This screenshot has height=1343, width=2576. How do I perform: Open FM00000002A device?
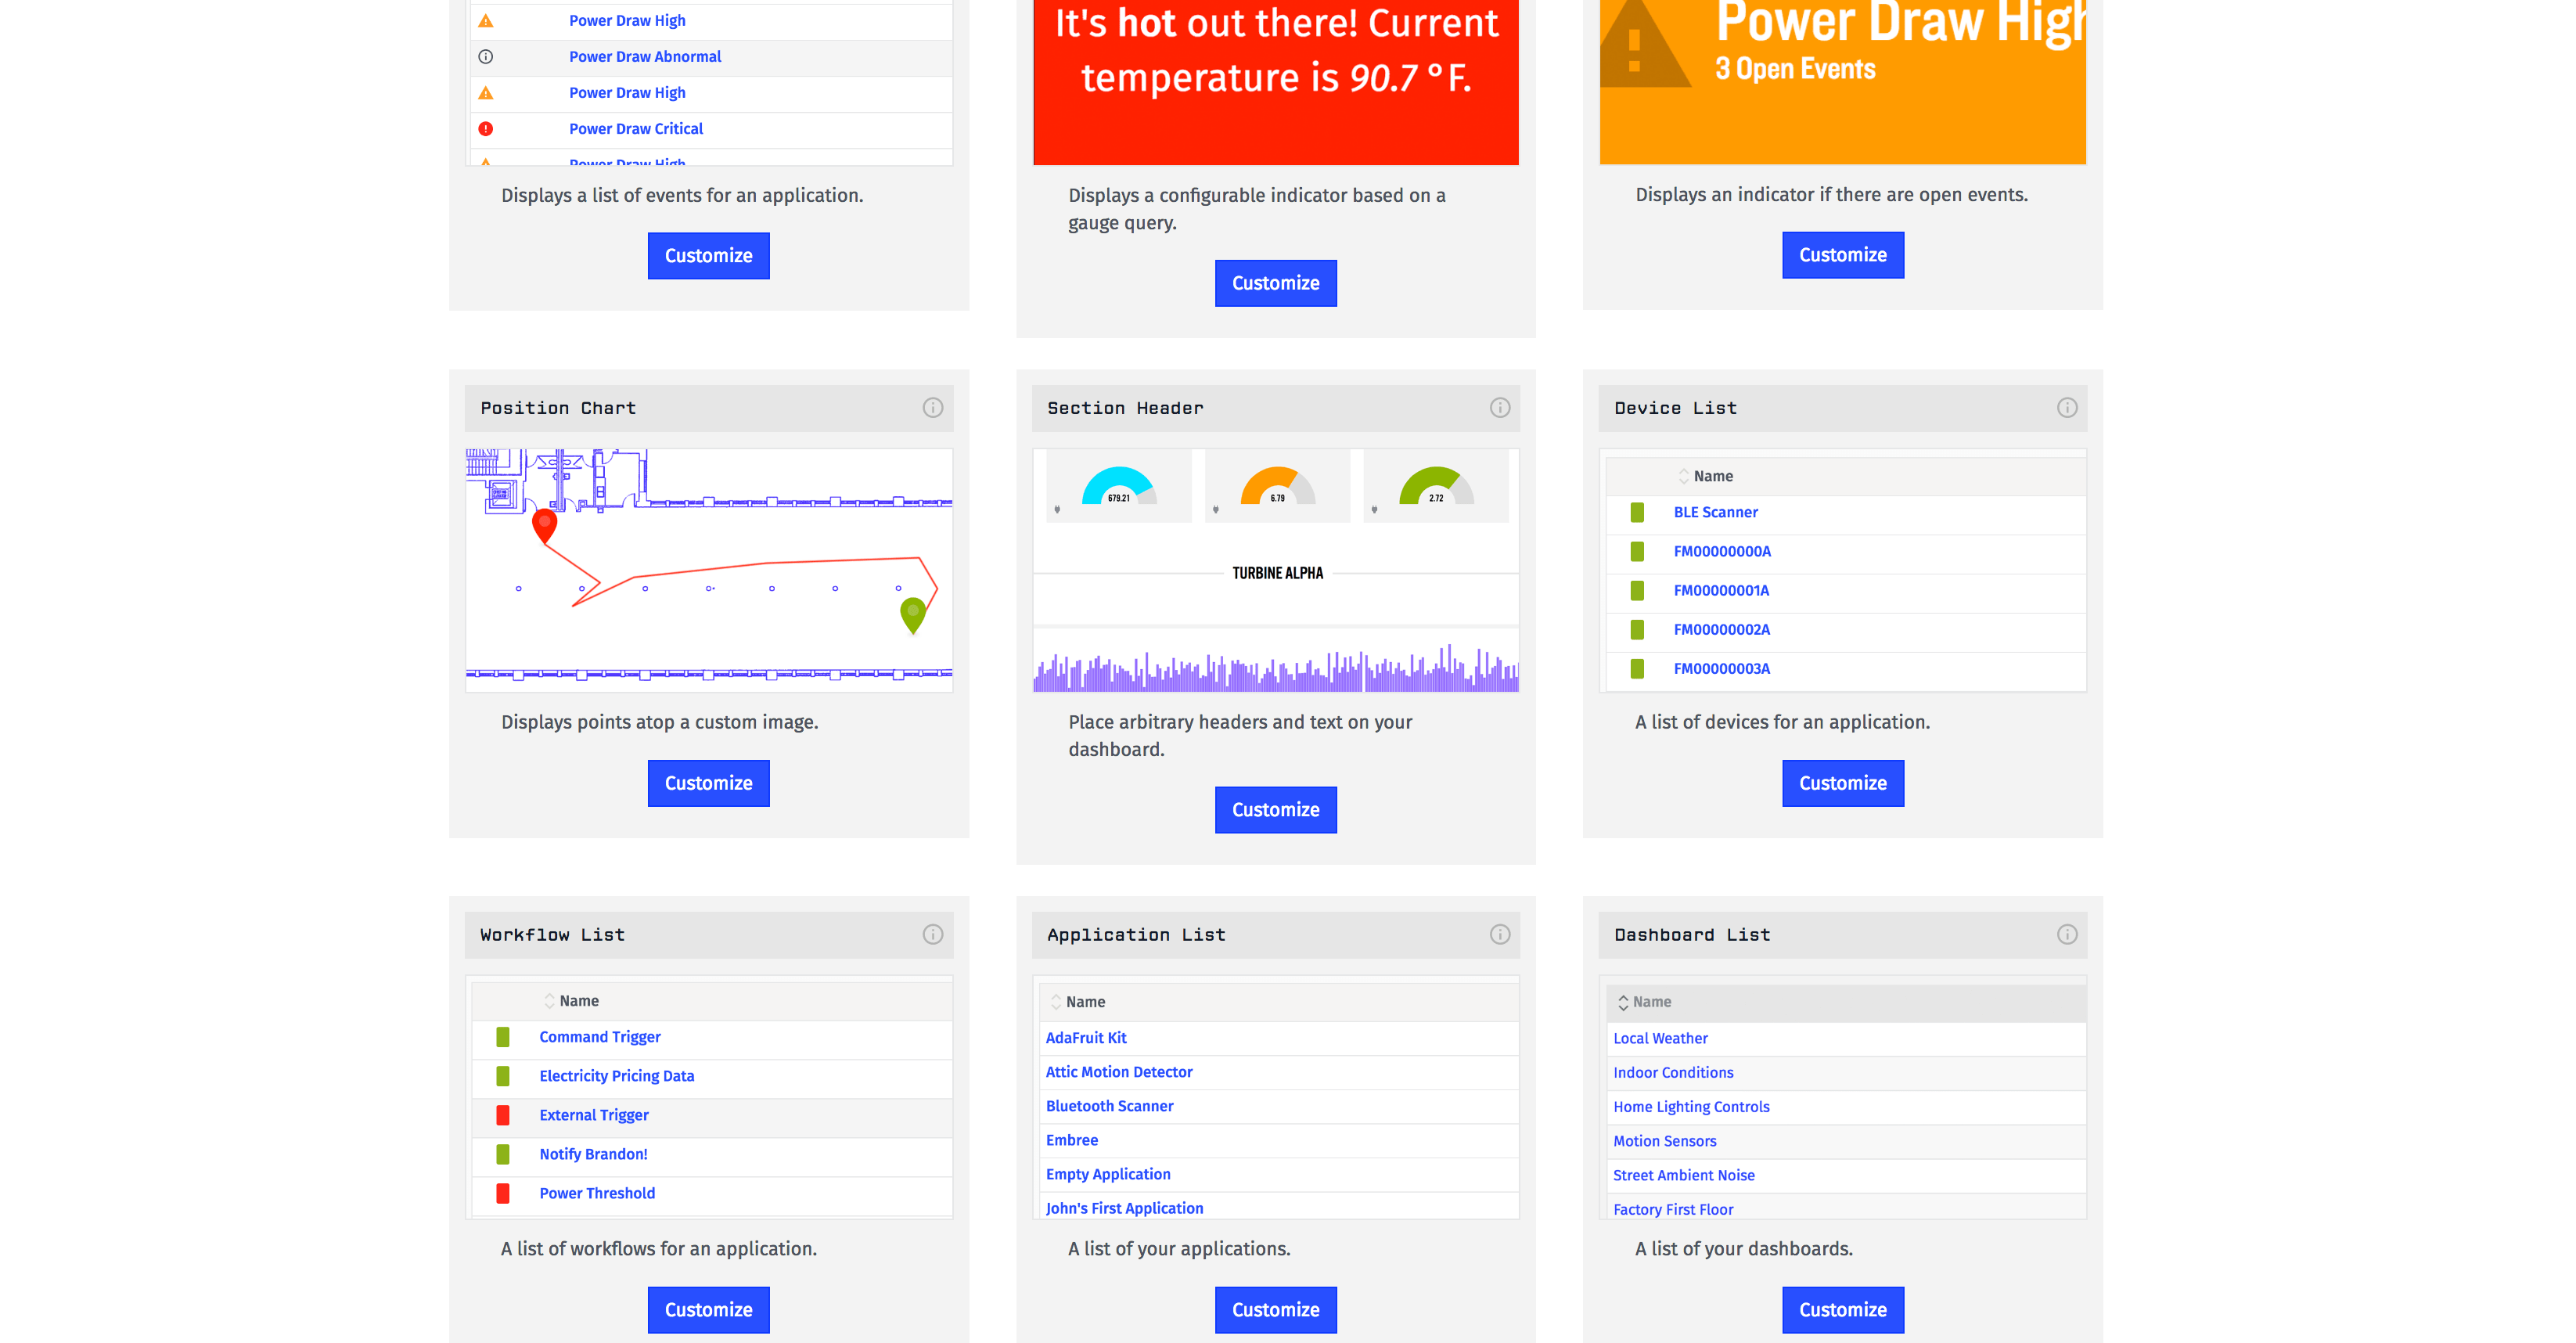tap(1722, 629)
